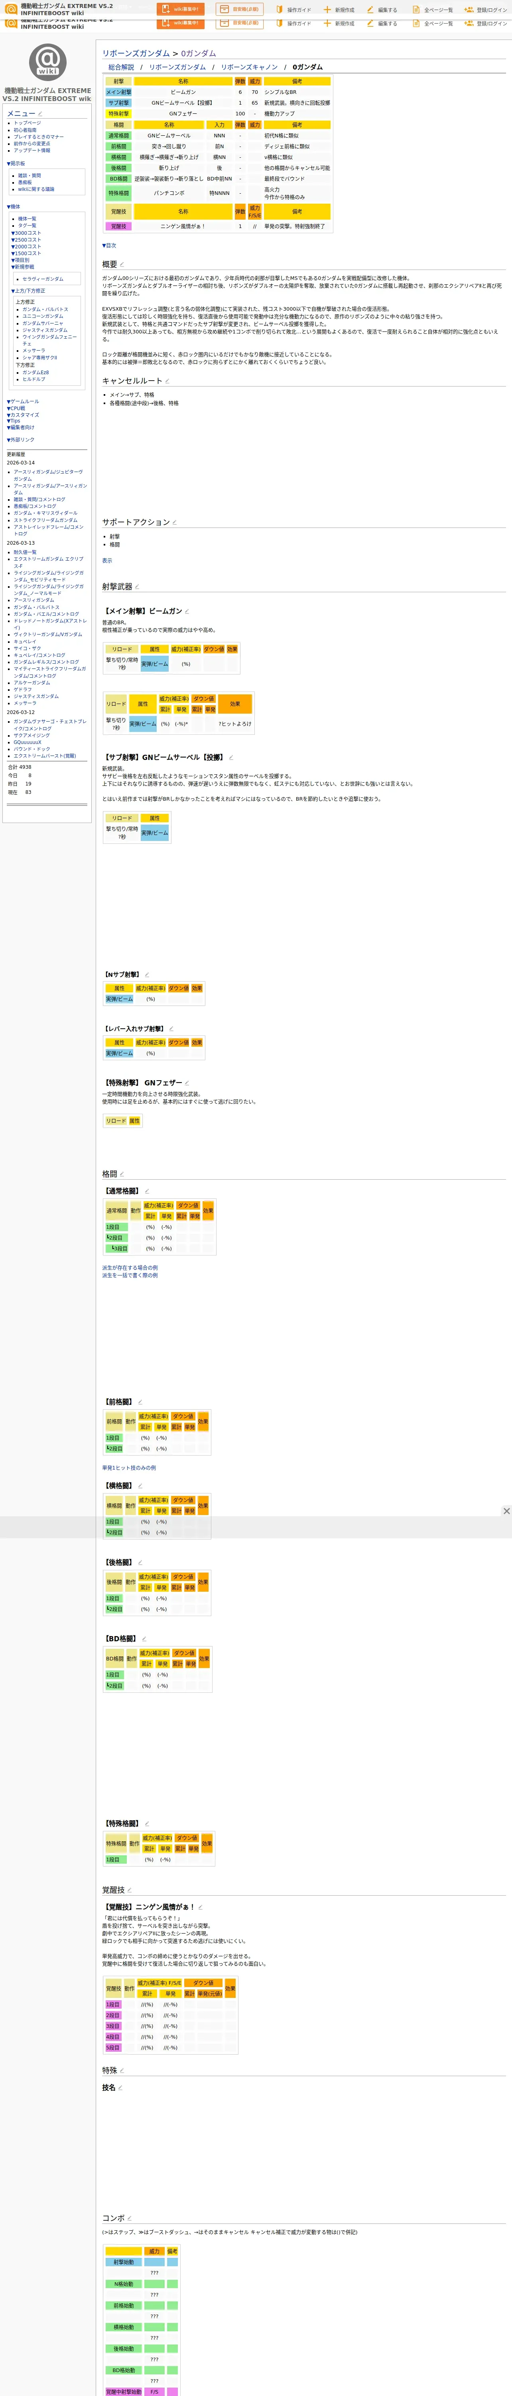Open the リボーンズガンダム page tab
This screenshot has width=512, height=2396.
[177, 67]
